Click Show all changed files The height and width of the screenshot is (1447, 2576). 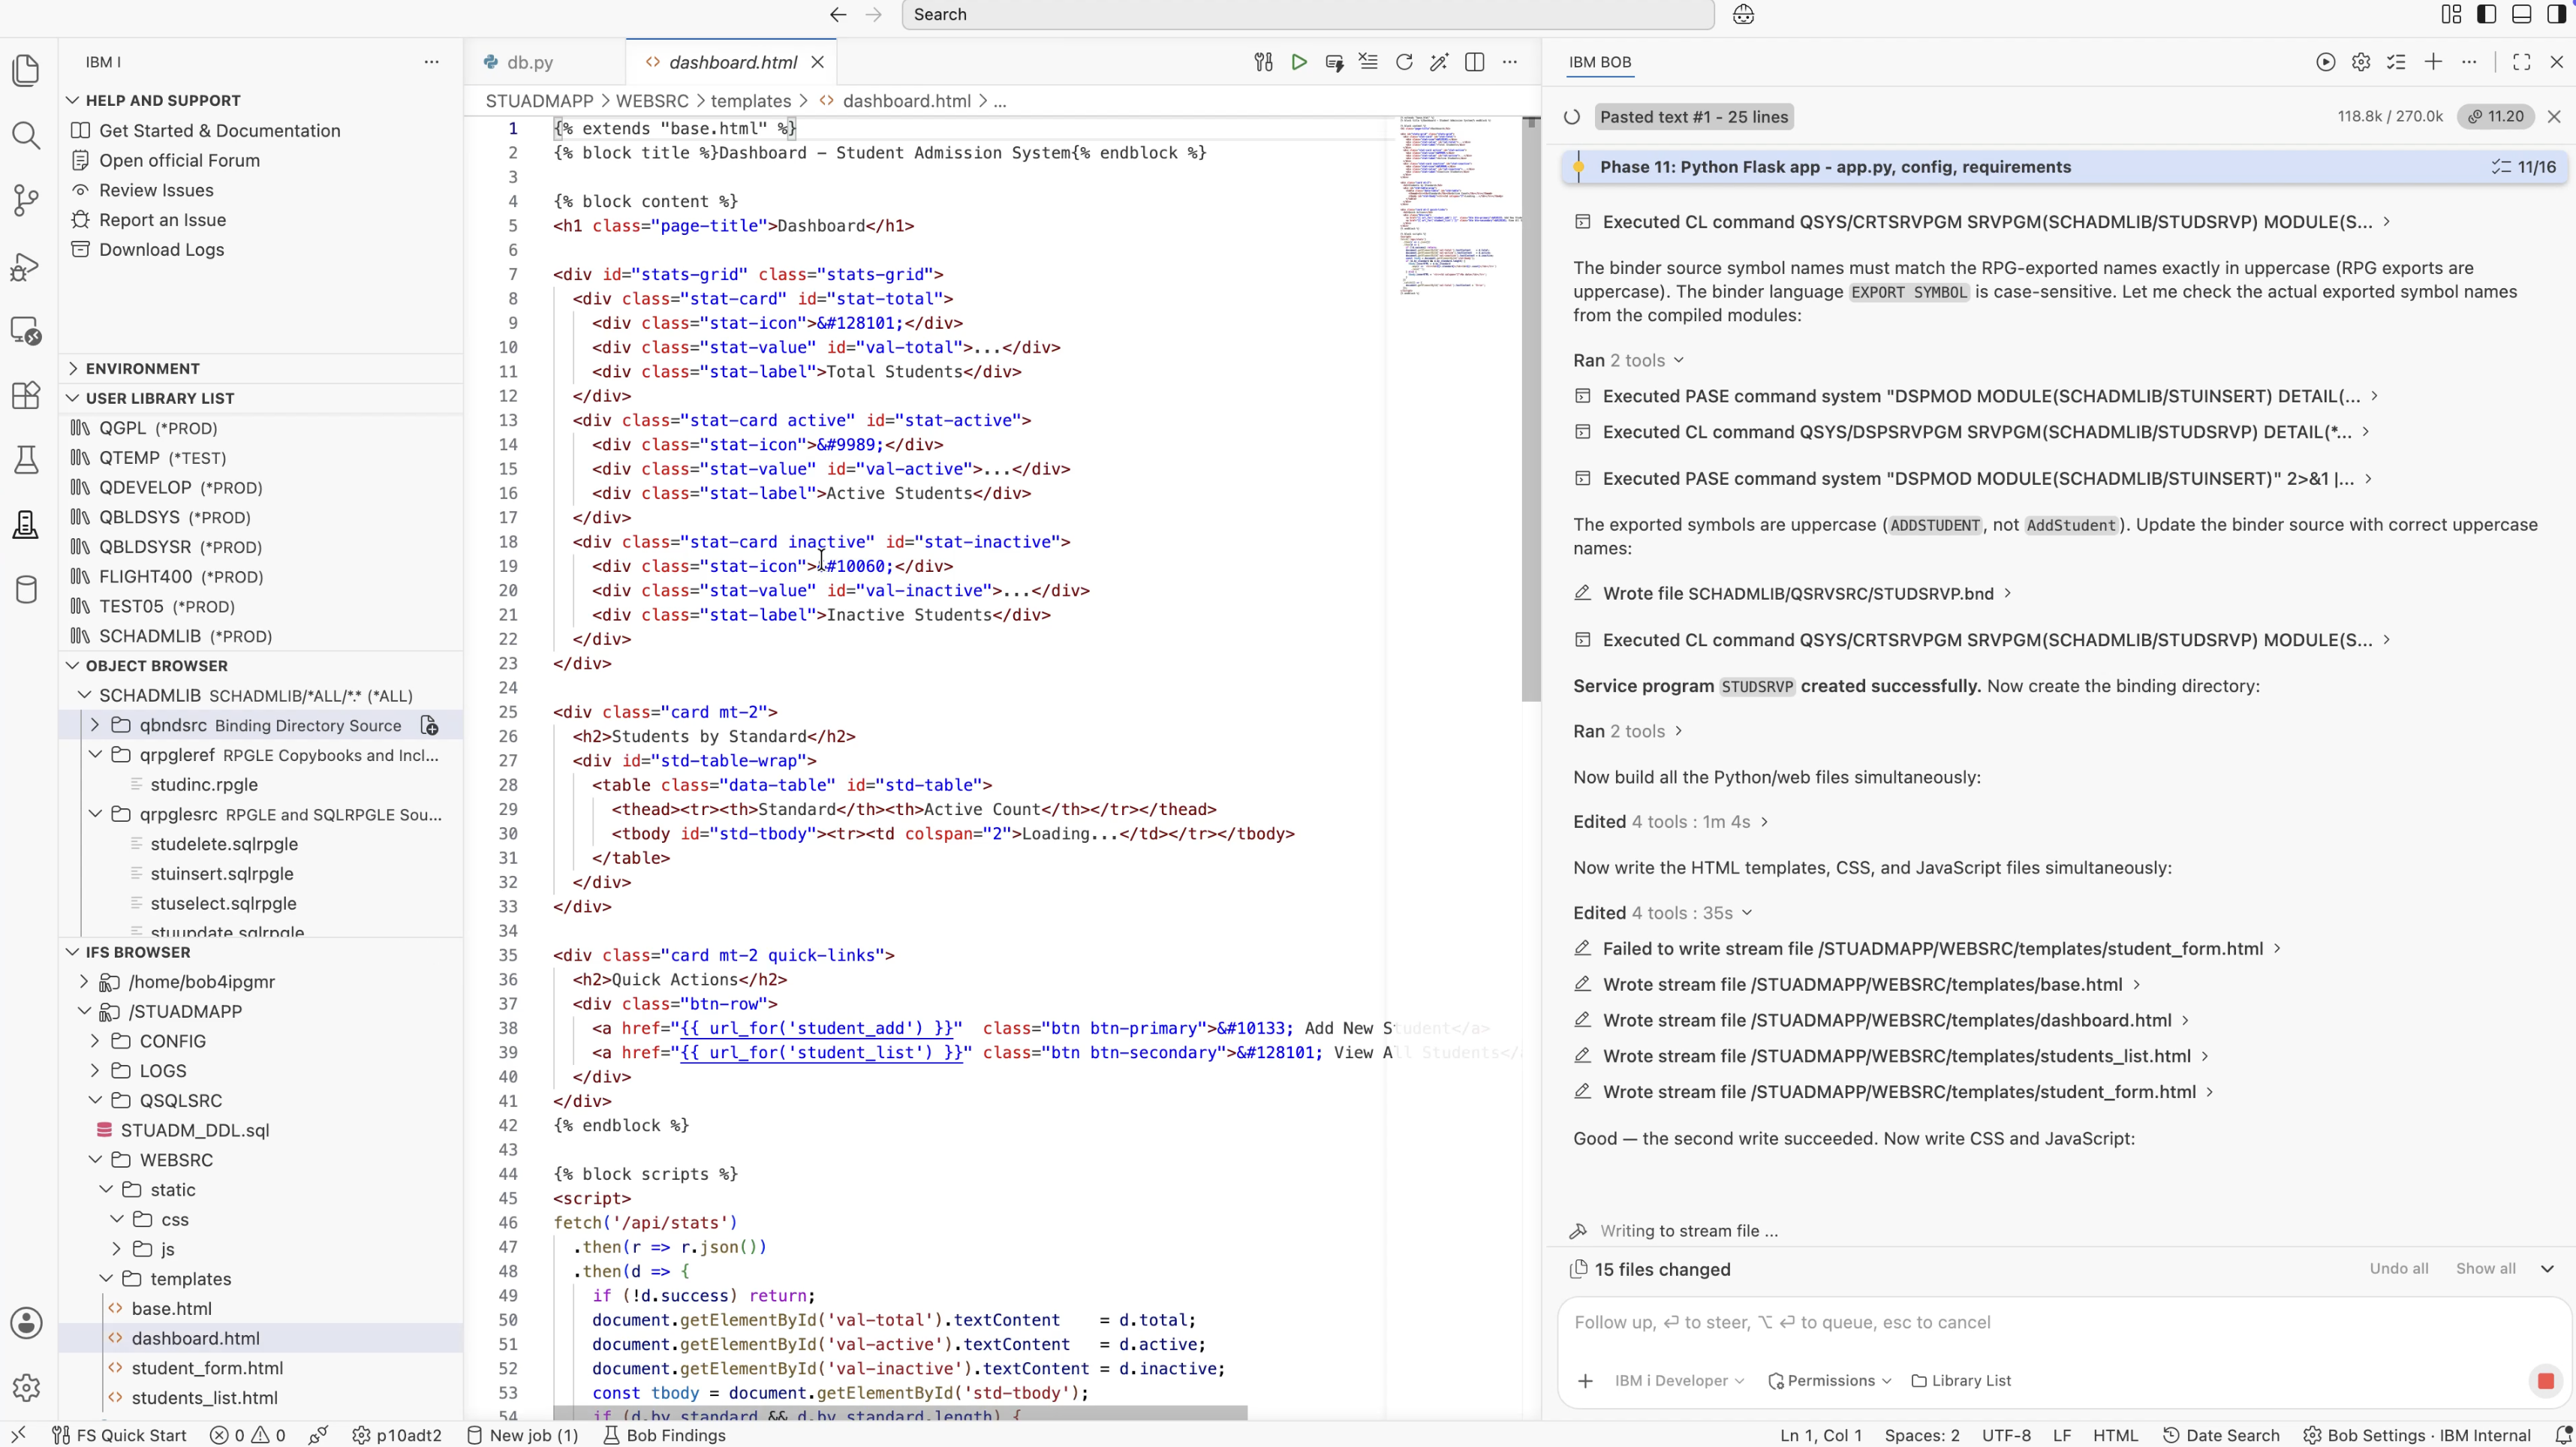tap(2485, 1269)
